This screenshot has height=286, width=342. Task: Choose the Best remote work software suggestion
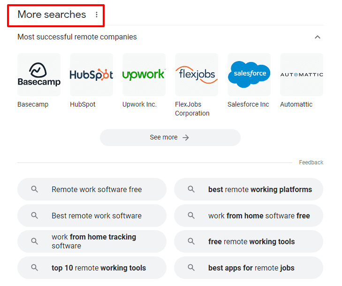[92, 216]
